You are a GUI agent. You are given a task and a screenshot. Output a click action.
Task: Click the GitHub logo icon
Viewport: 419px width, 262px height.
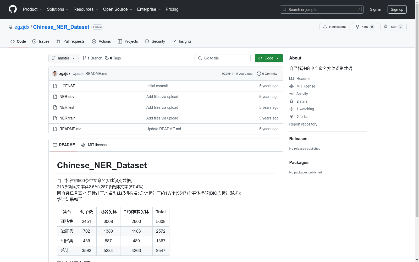tap(13, 9)
